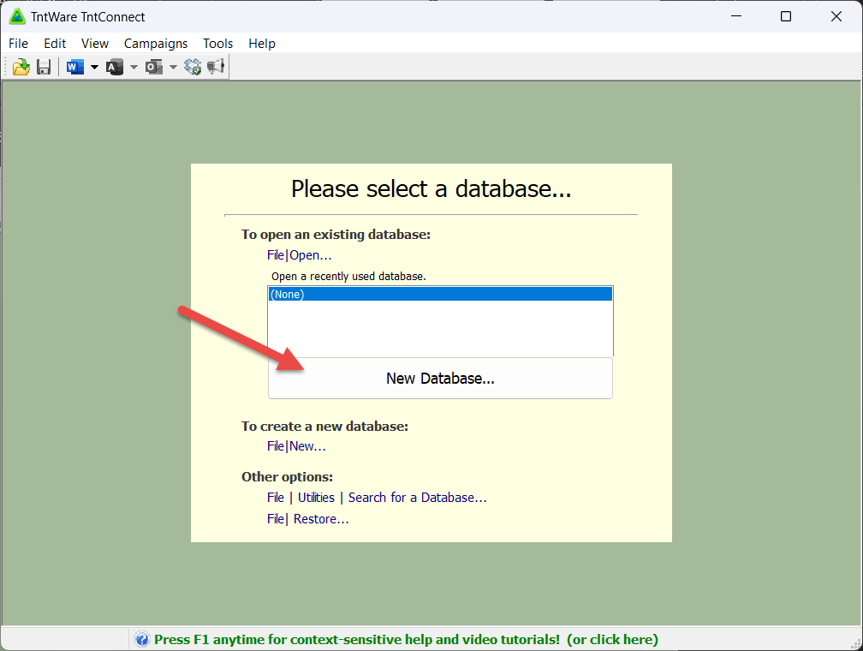Expand the Word icon dropdown arrow

coord(94,67)
